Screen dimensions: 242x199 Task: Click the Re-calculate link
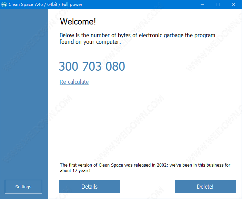click(x=74, y=82)
